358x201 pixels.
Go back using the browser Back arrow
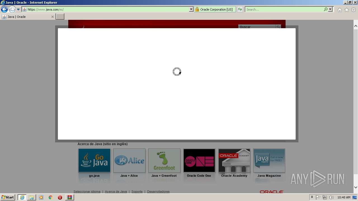(x=4, y=9)
